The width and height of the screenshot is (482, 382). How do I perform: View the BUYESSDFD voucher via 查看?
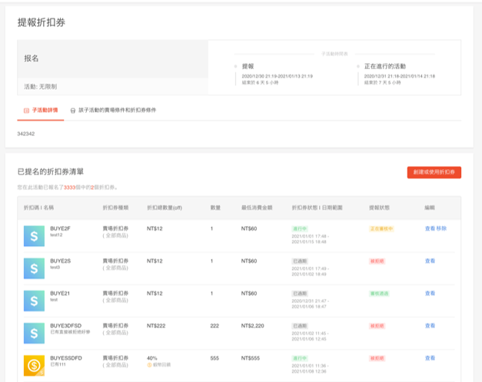[x=430, y=357]
